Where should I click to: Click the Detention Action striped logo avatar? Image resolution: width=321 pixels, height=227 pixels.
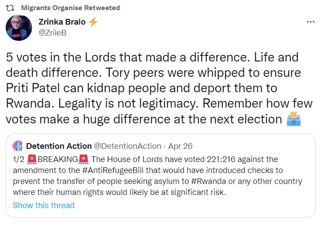pyautogui.click(x=18, y=146)
